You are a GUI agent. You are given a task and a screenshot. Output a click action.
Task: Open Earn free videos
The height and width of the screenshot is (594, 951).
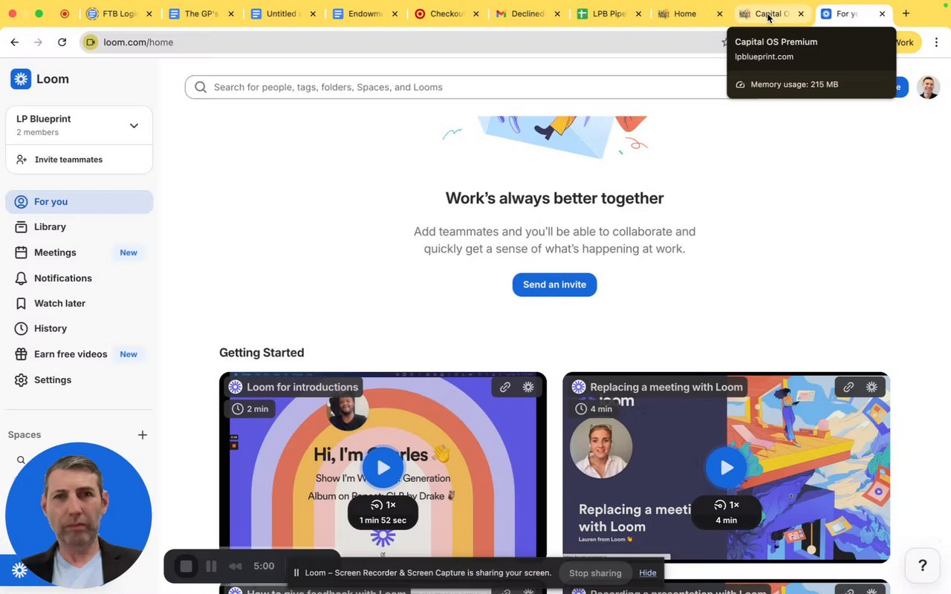tap(79, 354)
